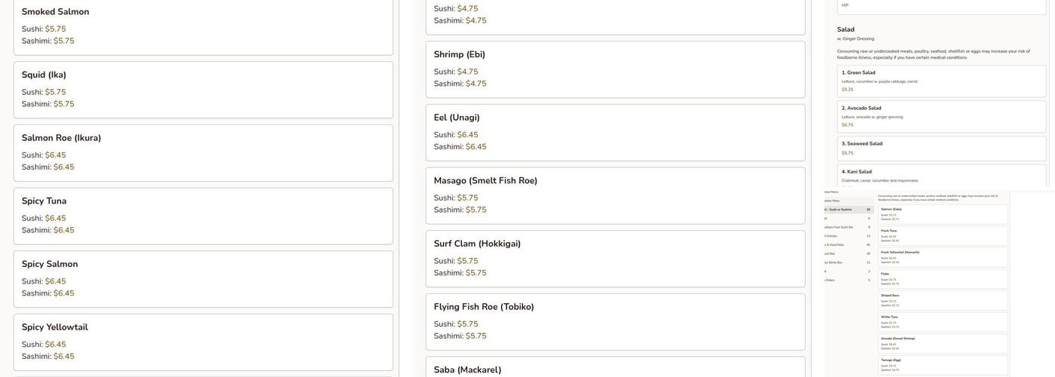Image resolution: width=1055 pixels, height=377 pixels.
Task: Open the Salmon Roe (Ikura) item
Action: [203, 153]
